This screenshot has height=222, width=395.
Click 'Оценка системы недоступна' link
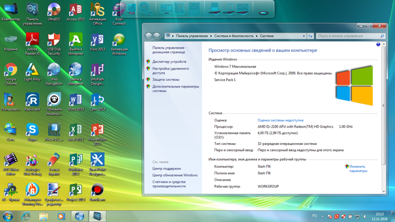(x=280, y=120)
